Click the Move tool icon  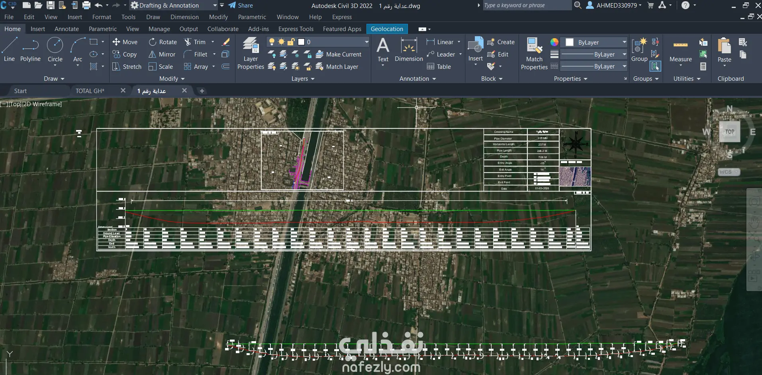coord(116,42)
